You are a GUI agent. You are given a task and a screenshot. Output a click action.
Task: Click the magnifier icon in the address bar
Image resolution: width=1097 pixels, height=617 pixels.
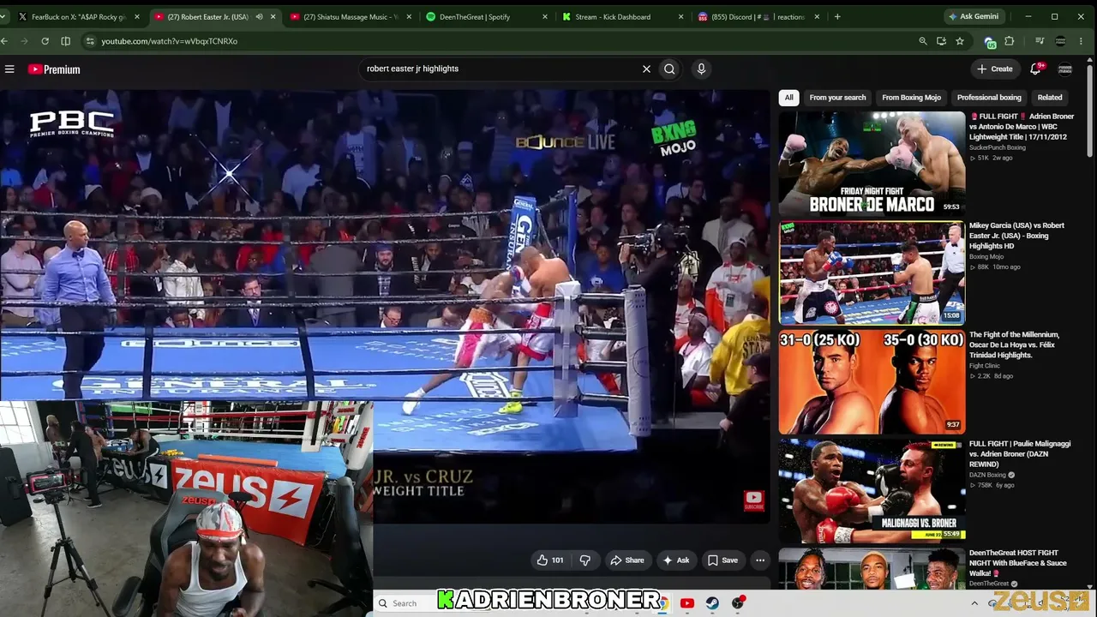922,41
